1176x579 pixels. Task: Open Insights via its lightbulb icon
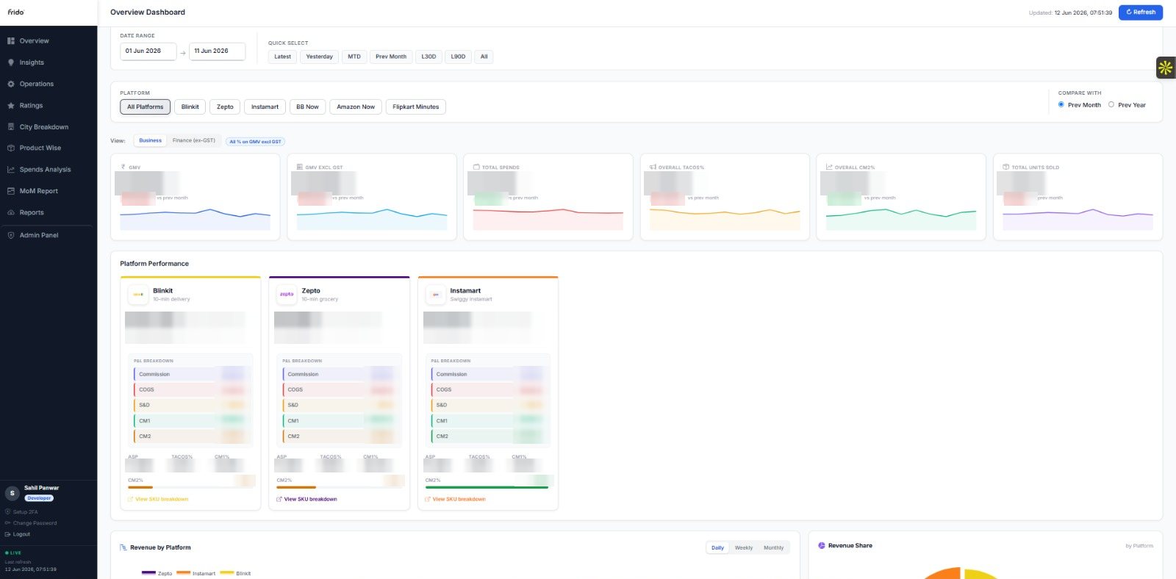[x=11, y=62]
